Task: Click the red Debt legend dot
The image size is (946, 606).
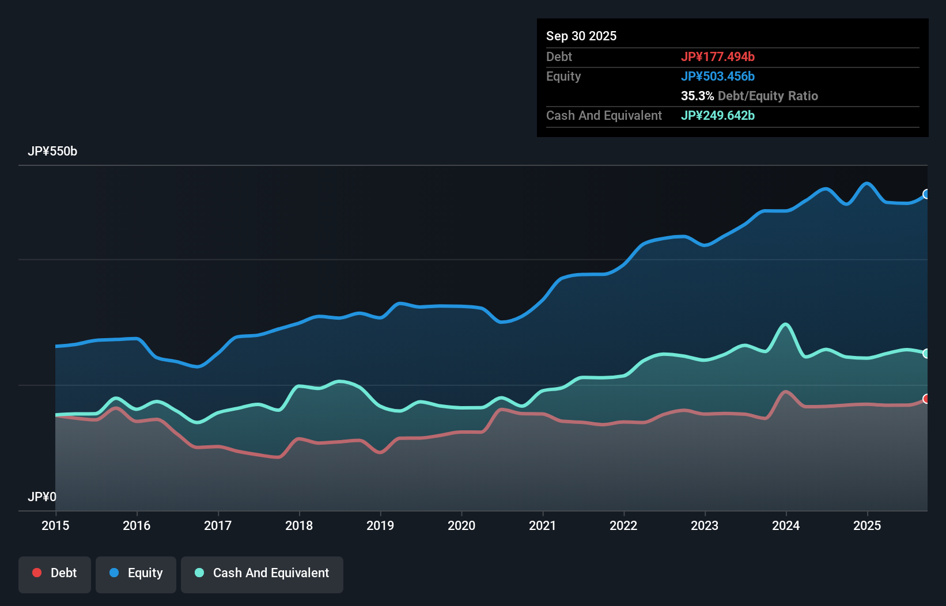Action: coord(36,573)
